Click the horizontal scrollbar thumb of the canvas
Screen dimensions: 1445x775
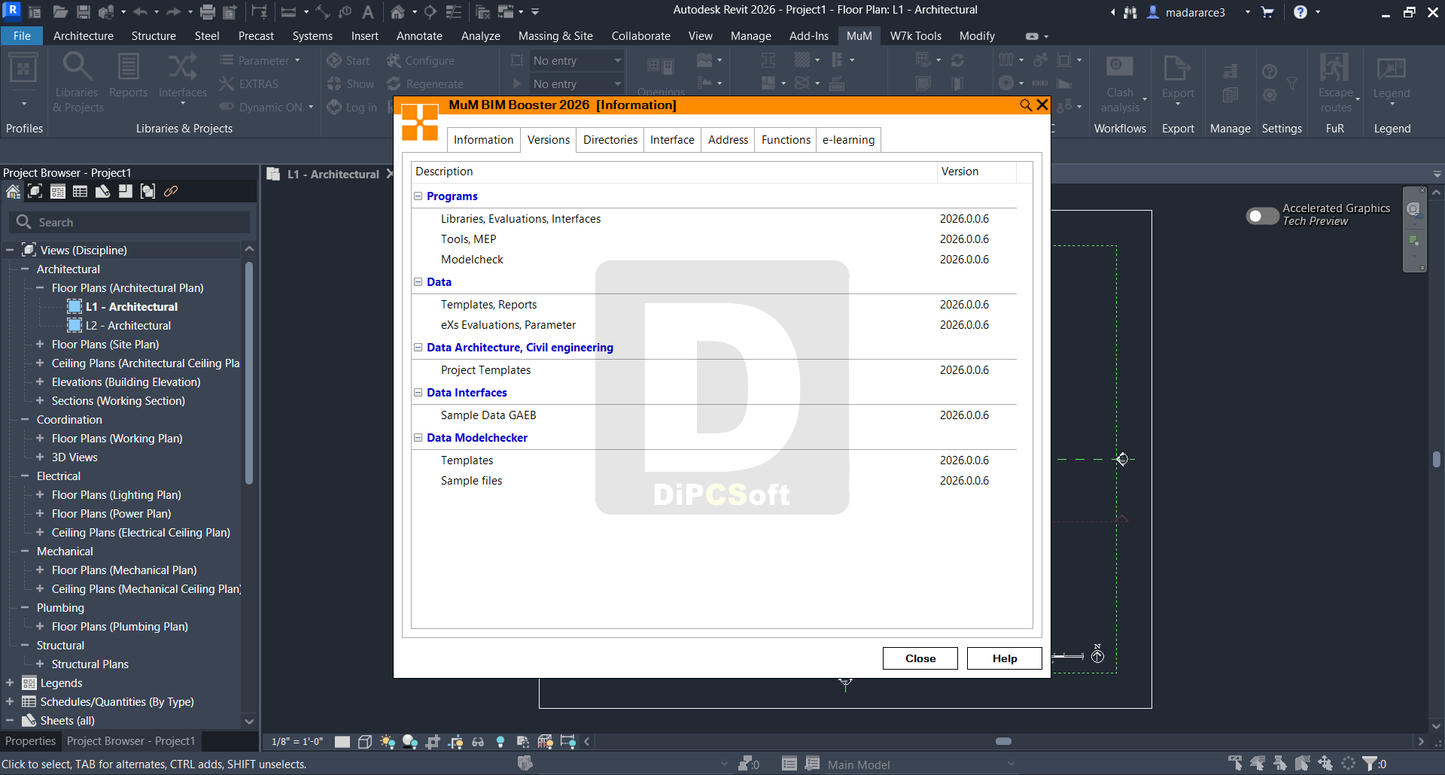click(x=1003, y=742)
